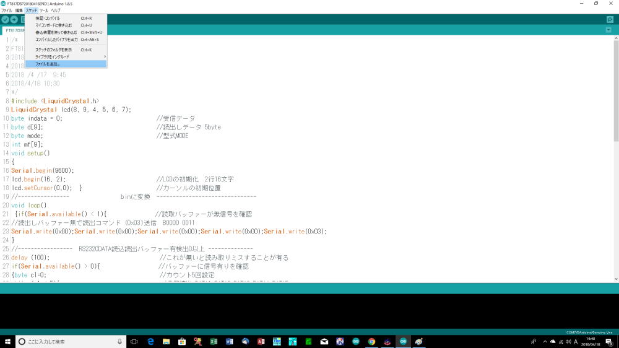Click the int mf[9]; code line
The image size is (619, 348).
click(27, 144)
